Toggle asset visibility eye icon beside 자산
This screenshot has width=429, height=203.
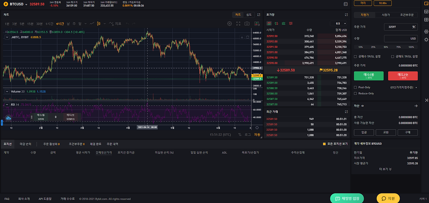[x=362, y=106]
